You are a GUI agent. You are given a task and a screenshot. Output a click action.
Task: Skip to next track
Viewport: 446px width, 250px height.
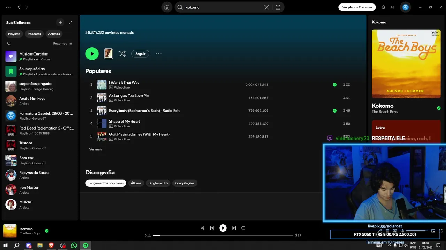tap(234, 228)
